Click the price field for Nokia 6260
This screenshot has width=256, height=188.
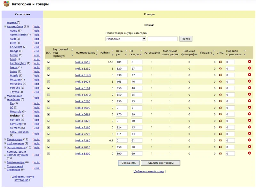click(121, 101)
